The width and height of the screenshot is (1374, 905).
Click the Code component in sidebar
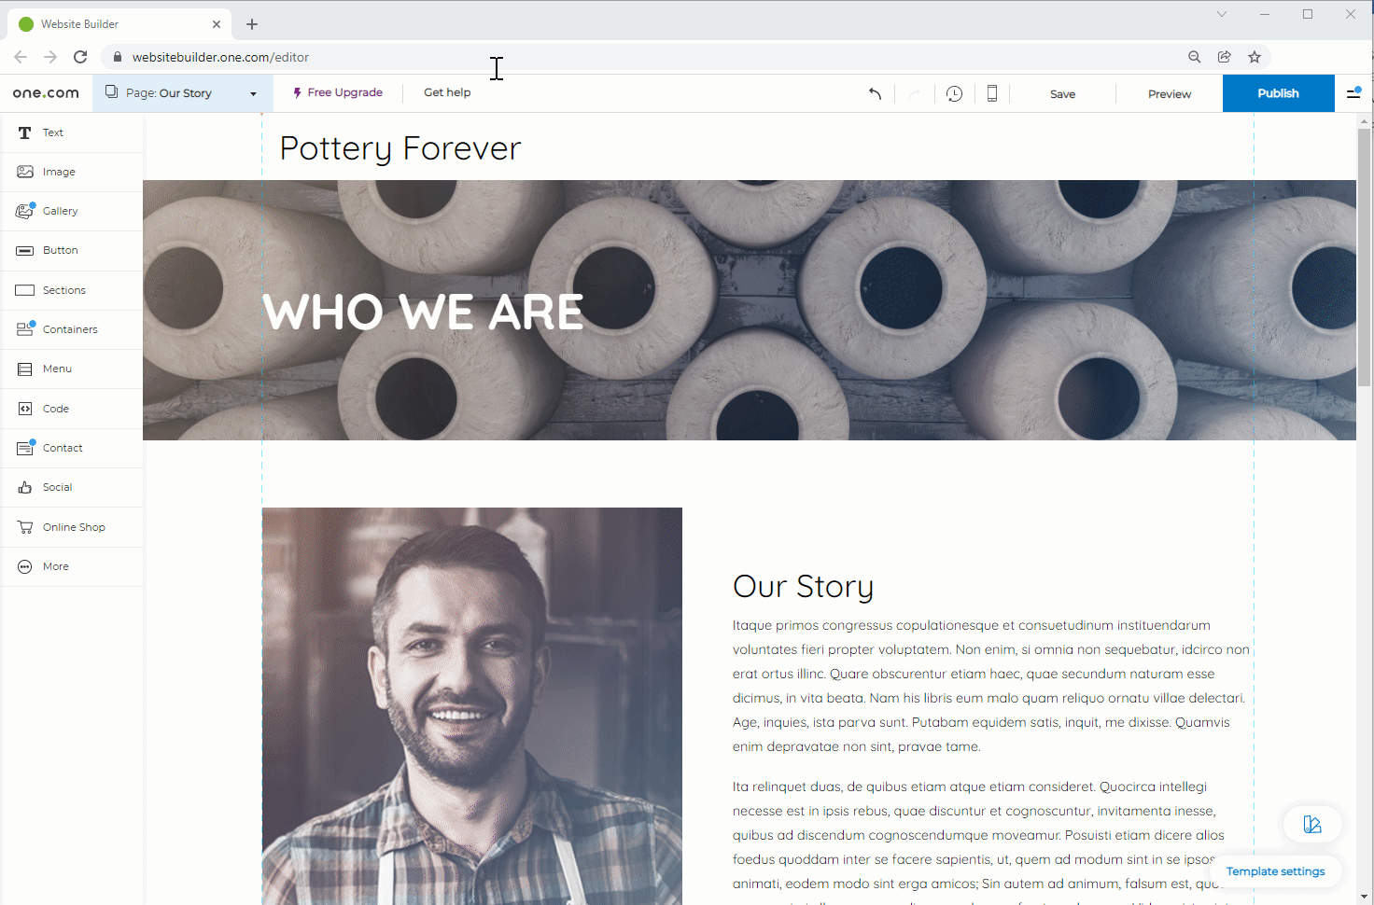(x=55, y=409)
